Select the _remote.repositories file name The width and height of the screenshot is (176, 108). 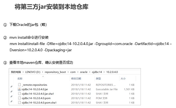pos(34,85)
